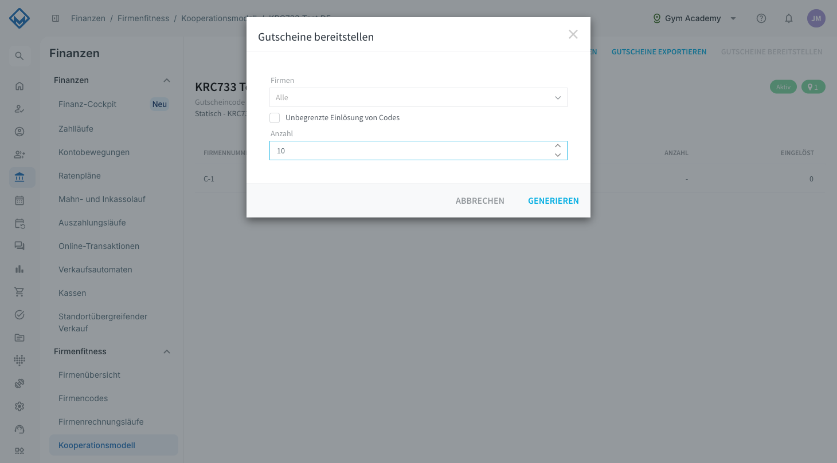Click the Generieren button

[553, 201]
